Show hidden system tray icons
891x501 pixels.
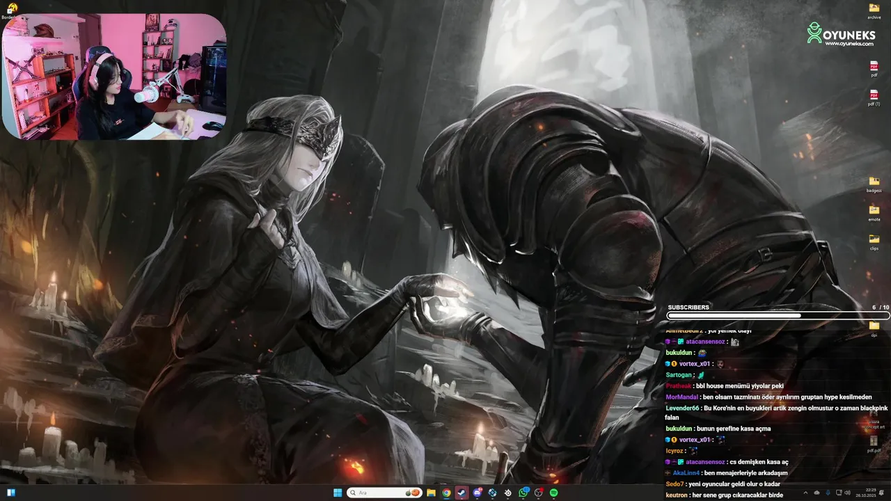click(x=805, y=493)
